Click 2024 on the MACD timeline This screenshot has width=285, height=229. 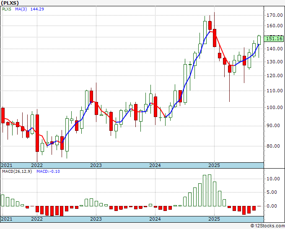pos(155,219)
